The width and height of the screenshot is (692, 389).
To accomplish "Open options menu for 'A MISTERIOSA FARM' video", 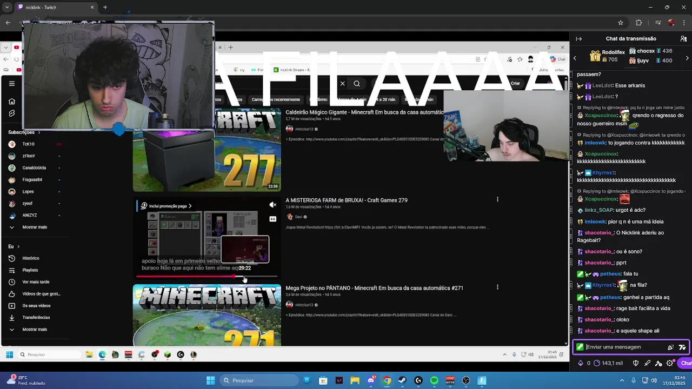I will [x=497, y=199].
